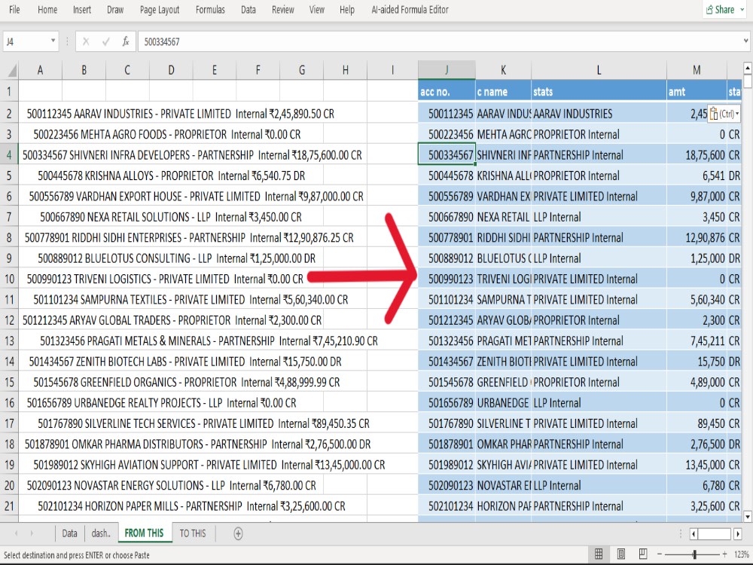Image resolution: width=753 pixels, height=565 pixels.
Task: Click the 'amt' header cell
Action: [697, 91]
